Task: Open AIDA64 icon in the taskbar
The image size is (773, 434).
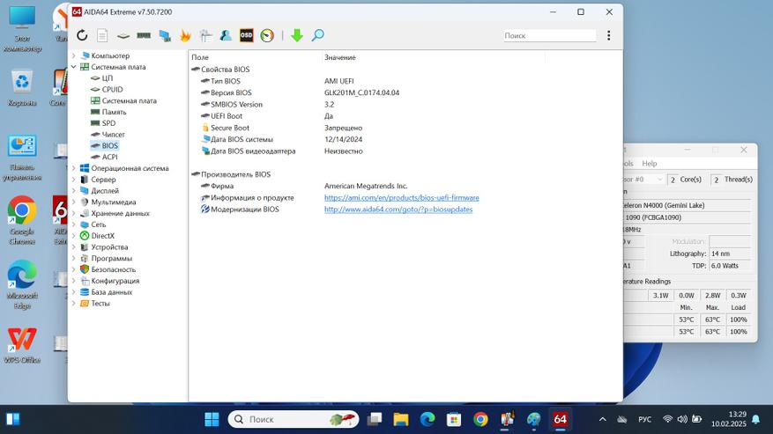Action: [560, 419]
